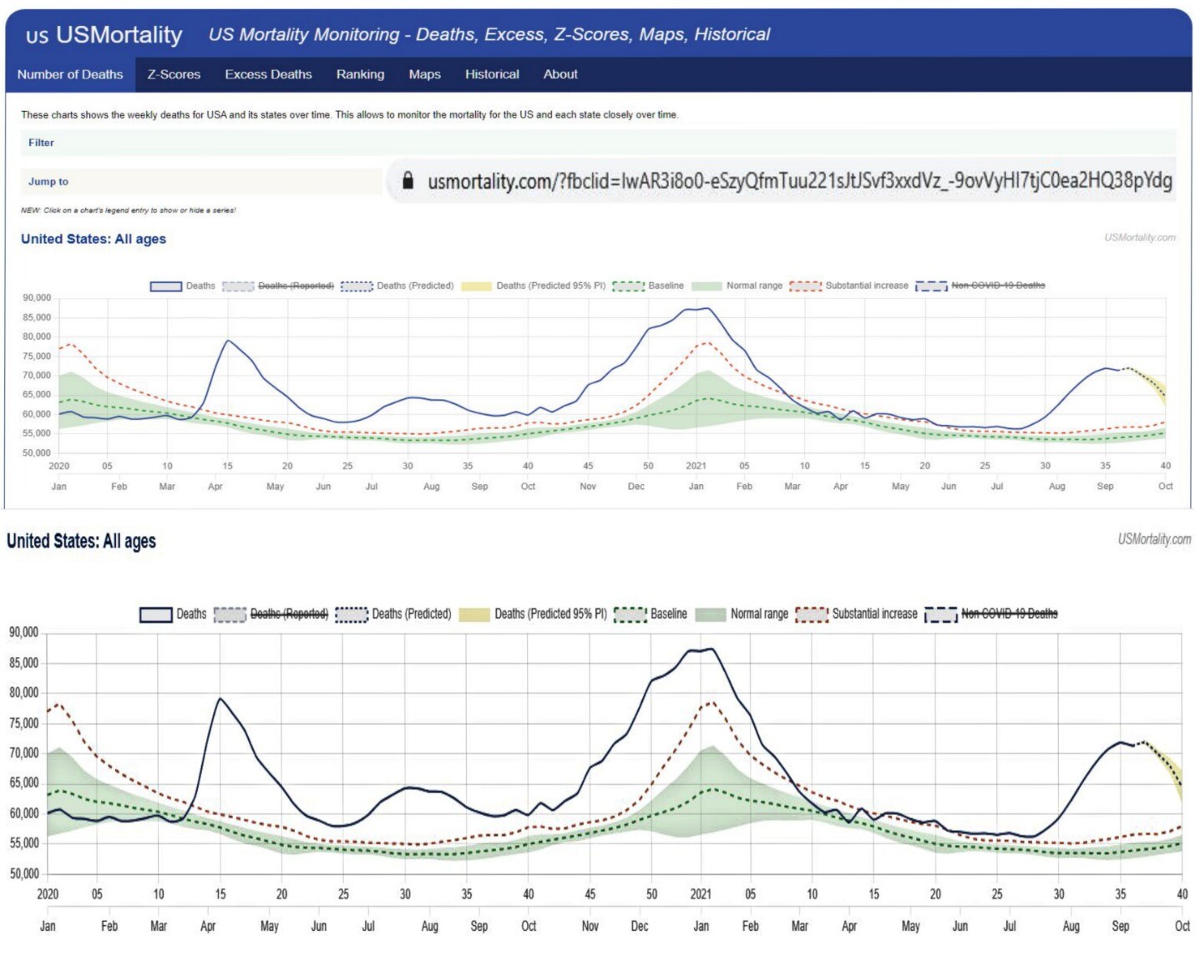Click the About menu item
The image size is (1195, 956).
[560, 74]
